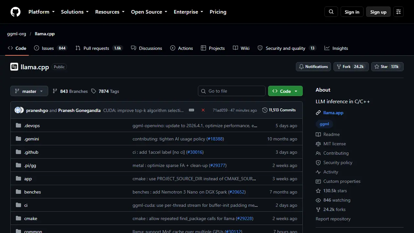Viewport: 414px width, 233px height.
Task: Open the llama.app website link
Action: click(333, 113)
